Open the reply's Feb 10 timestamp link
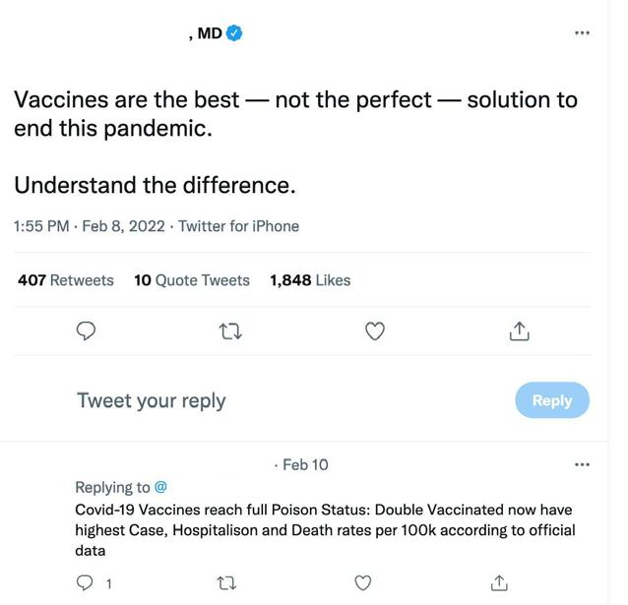Screen dimensions: 628x605 (x=305, y=464)
